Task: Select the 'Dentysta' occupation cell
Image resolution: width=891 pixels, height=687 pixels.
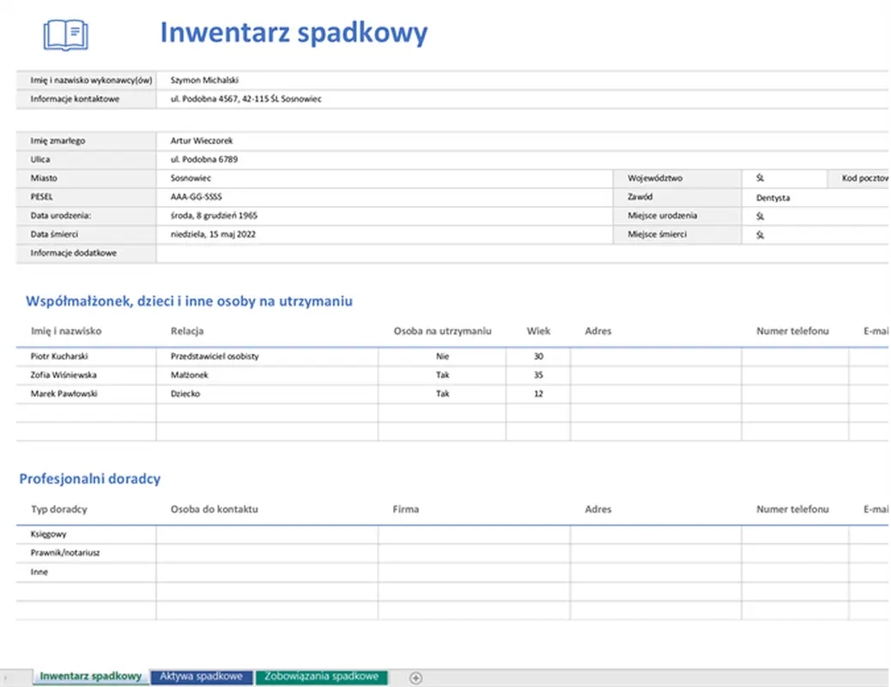Action: 815,198
